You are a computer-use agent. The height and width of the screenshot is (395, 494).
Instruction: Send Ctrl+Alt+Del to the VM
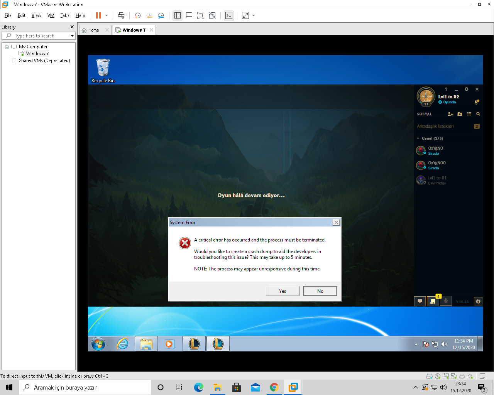point(121,15)
